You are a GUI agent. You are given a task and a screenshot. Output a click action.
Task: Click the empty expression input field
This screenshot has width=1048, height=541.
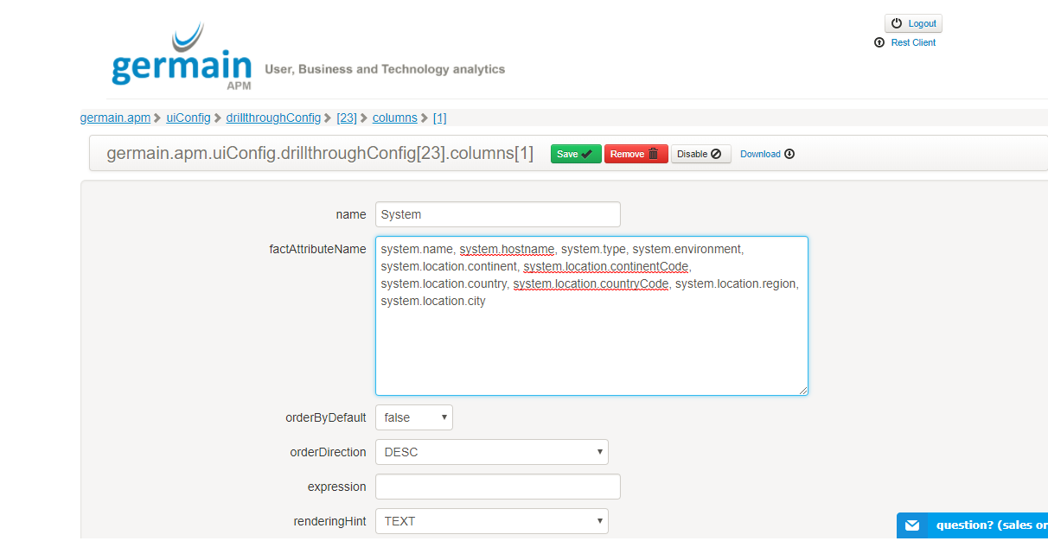497,487
